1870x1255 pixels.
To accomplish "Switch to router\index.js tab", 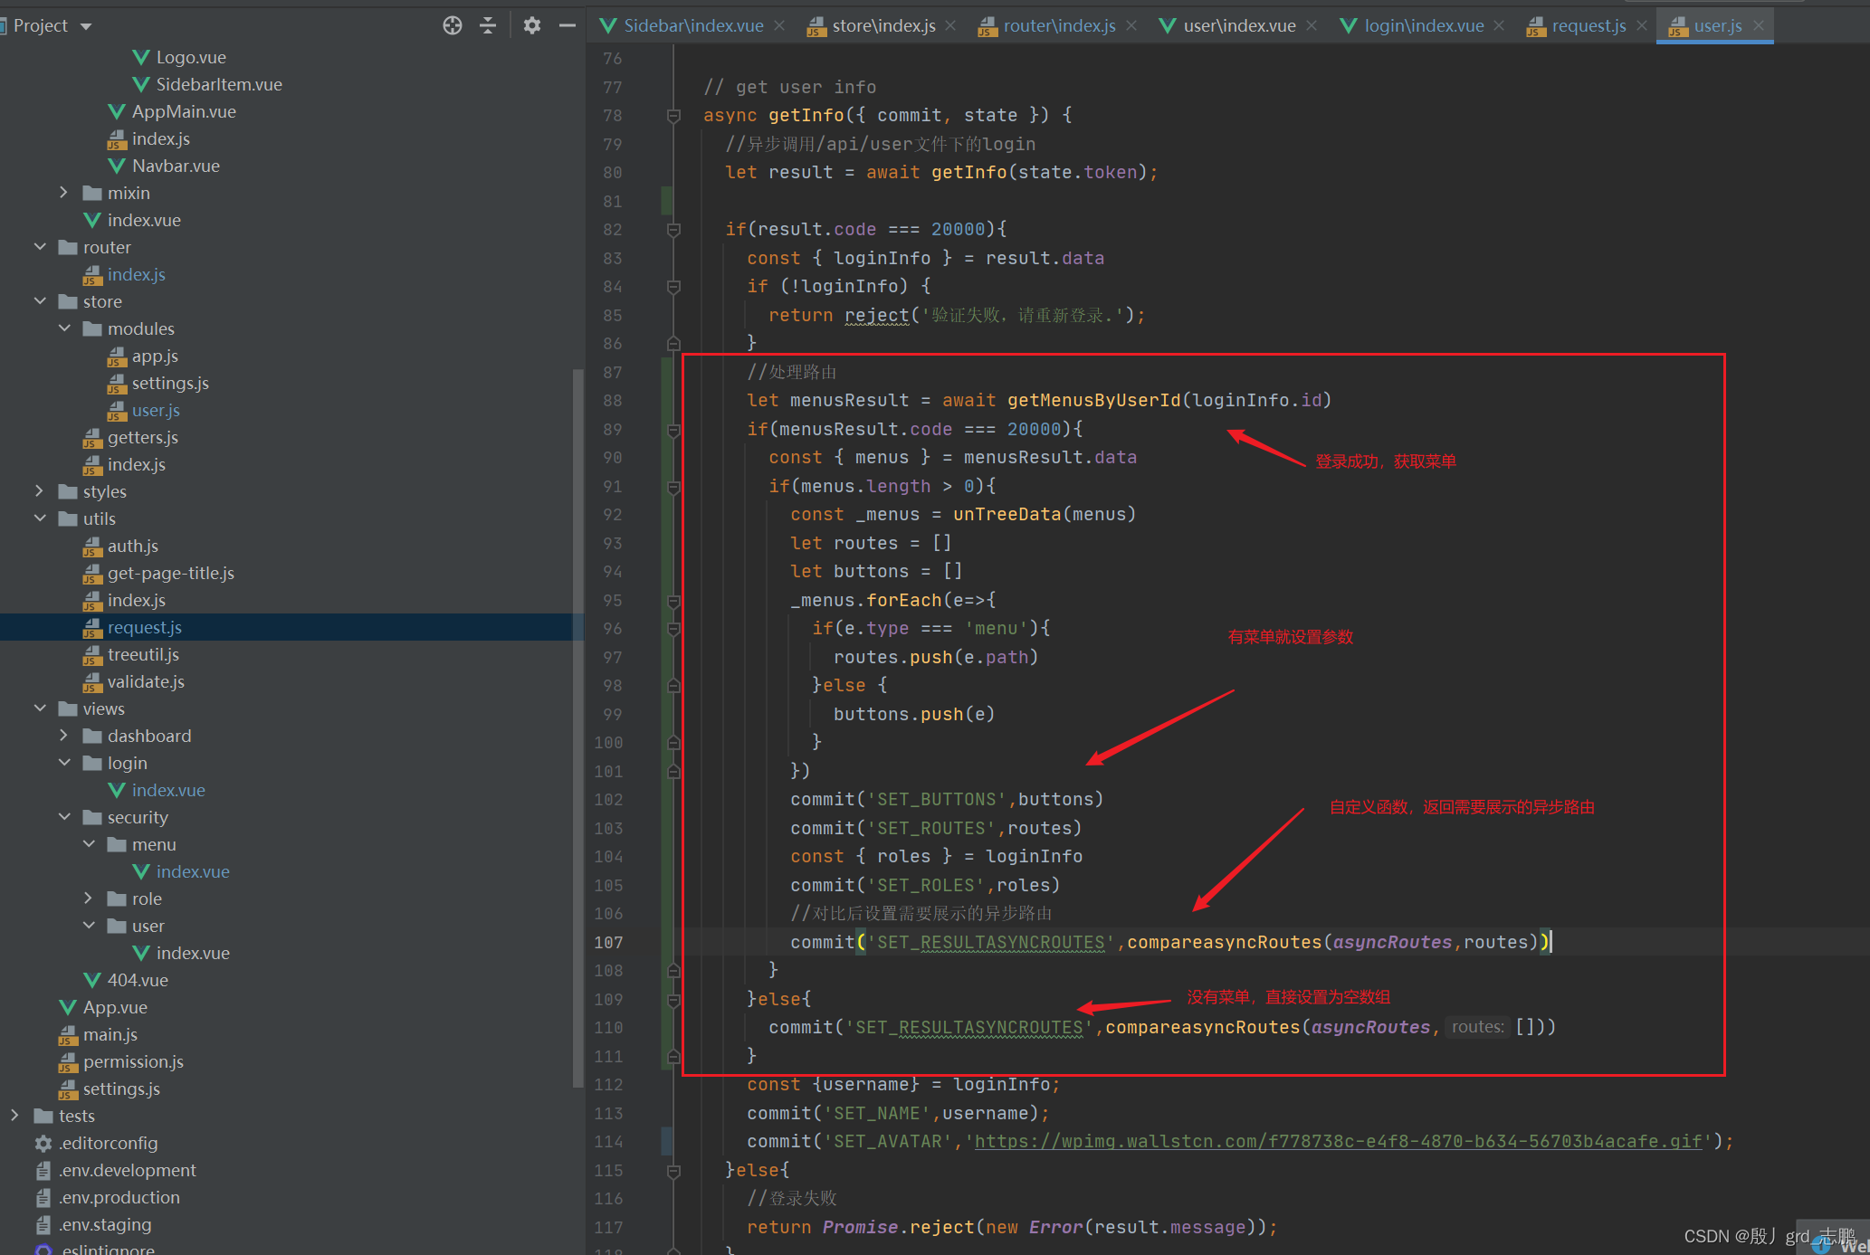I will (x=1058, y=25).
